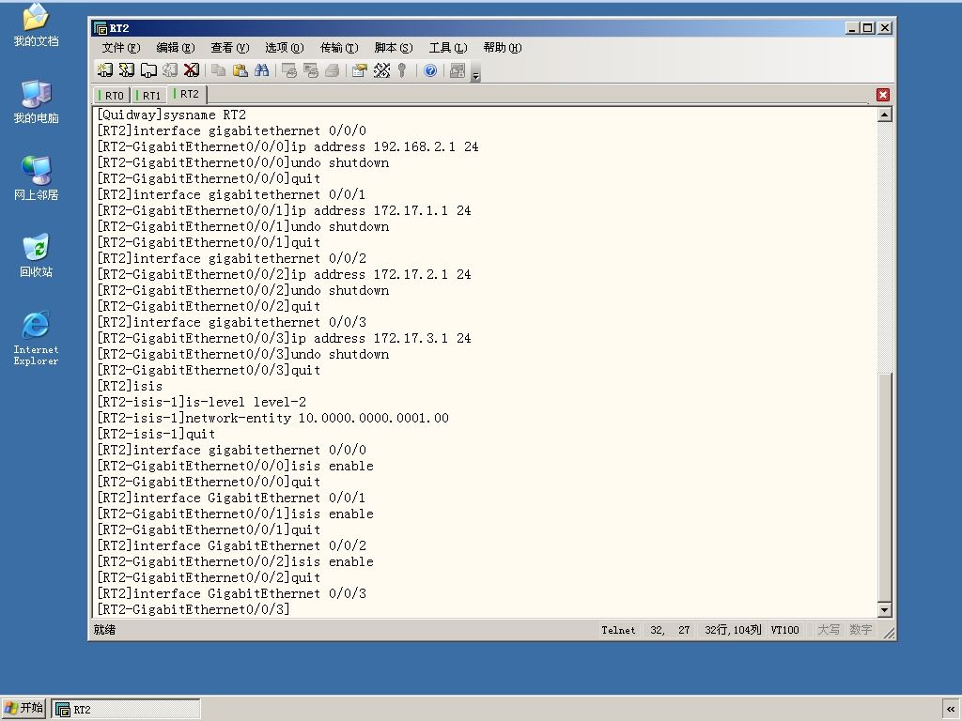Screen dimensions: 962x721
Task: Click the terminal scrollbar down arrow
Action: (x=884, y=609)
